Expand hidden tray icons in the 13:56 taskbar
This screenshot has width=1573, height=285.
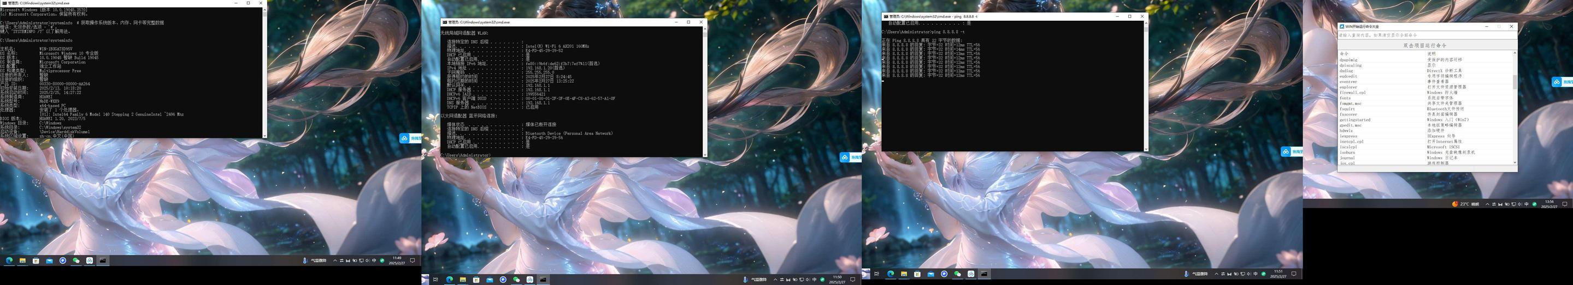[x=1487, y=204]
